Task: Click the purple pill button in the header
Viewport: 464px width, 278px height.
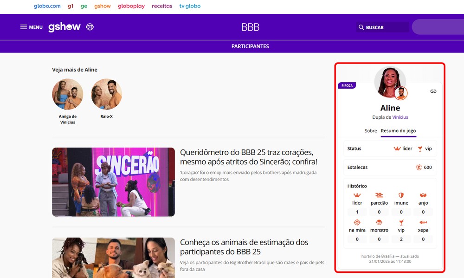Action: (x=438, y=27)
